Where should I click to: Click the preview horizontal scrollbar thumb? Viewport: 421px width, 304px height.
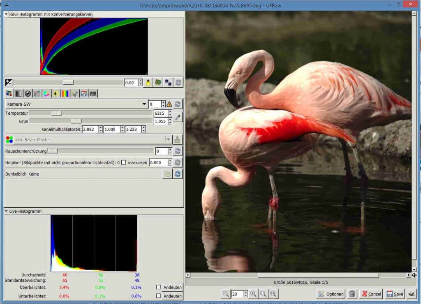318,275
